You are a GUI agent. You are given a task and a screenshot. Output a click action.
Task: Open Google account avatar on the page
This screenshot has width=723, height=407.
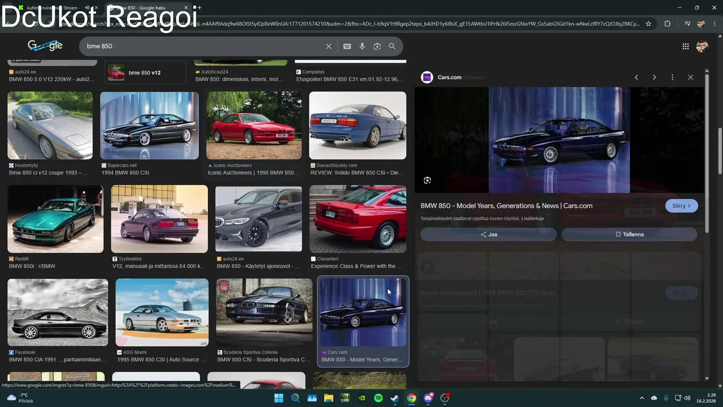pos(702,46)
